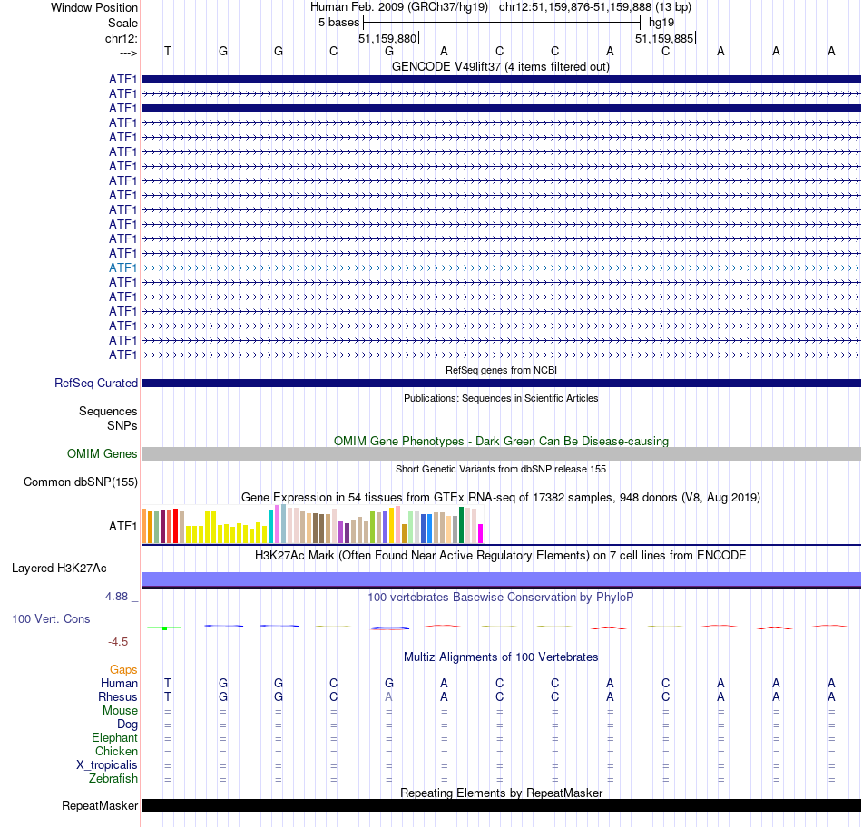Click the 5 bases scale text
The image size is (862, 827).
point(338,23)
